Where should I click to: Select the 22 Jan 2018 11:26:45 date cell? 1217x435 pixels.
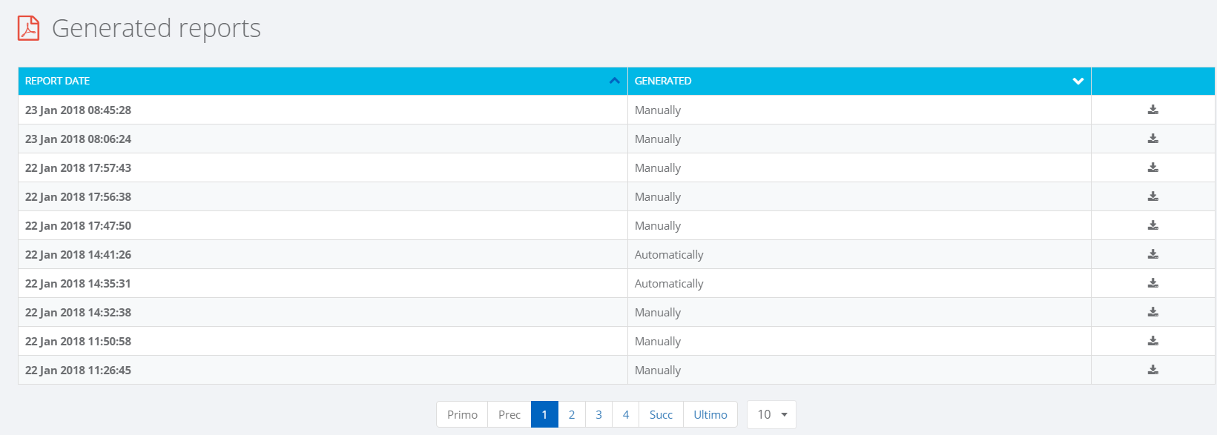[323, 370]
